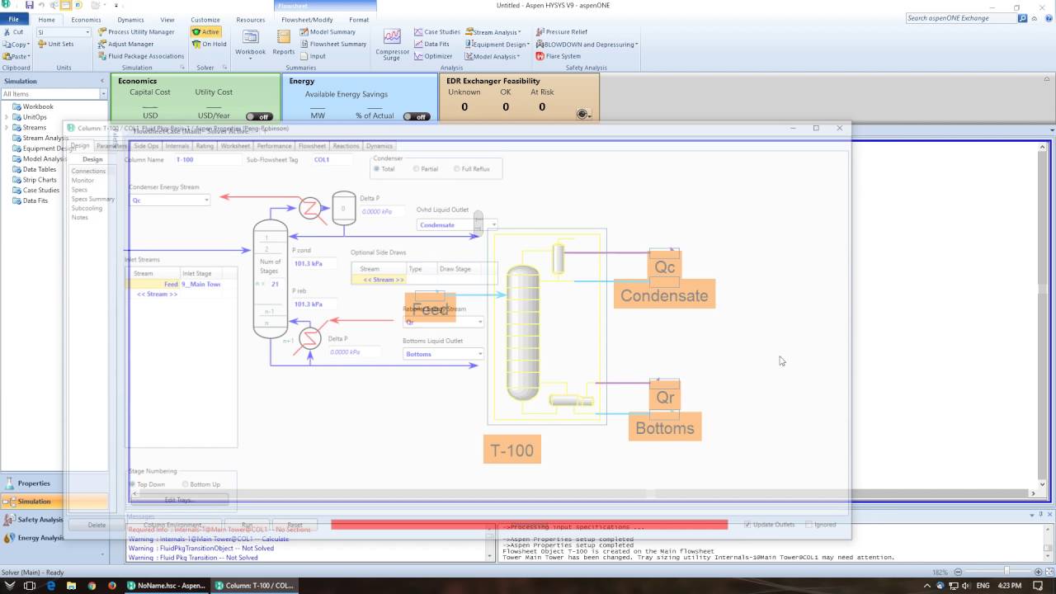Click the Cut clipboard button
This screenshot has height=594, width=1056.
click(13, 32)
